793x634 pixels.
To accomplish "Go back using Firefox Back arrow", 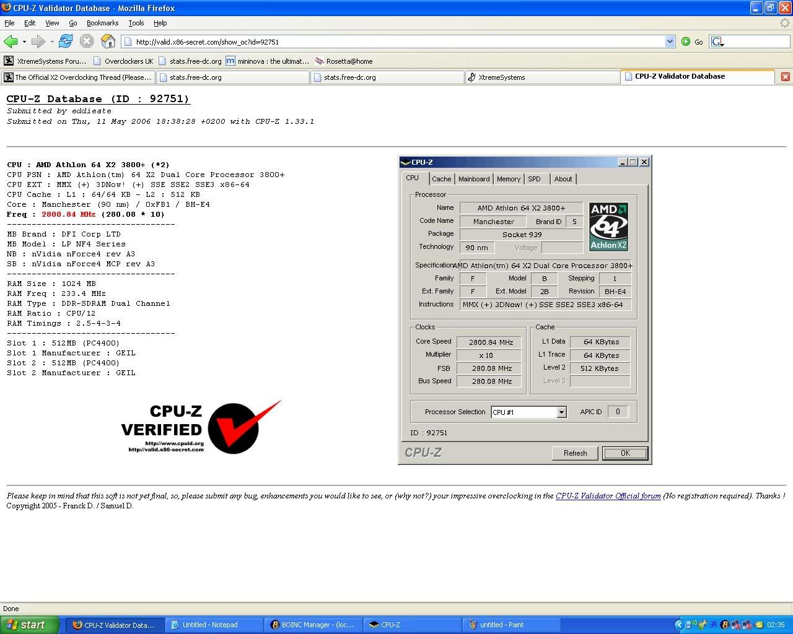I will click(11, 41).
